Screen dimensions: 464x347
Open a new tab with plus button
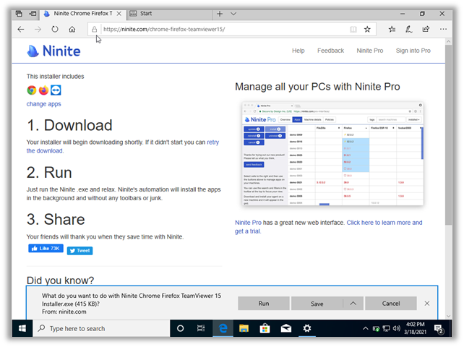click(220, 14)
